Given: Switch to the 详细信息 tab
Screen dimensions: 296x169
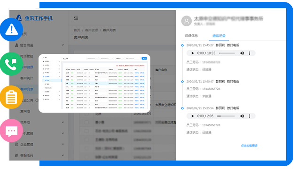Looking at the screenshot, I should [x=191, y=36].
